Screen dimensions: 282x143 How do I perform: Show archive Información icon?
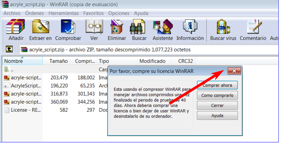(190, 27)
